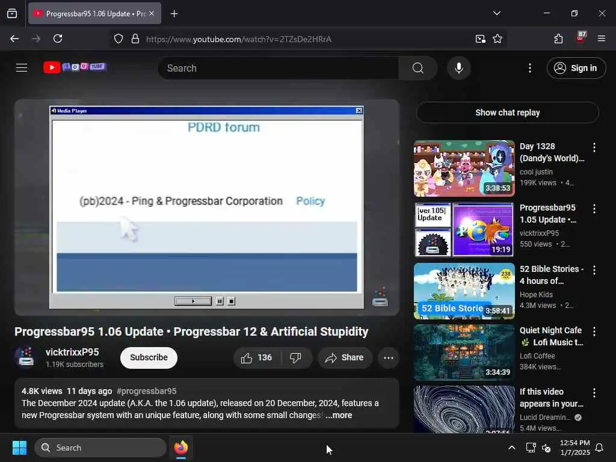The width and height of the screenshot is (616, 462).
Task: Open options menu for 52 Bible Stories
Action: coord(594,270)
